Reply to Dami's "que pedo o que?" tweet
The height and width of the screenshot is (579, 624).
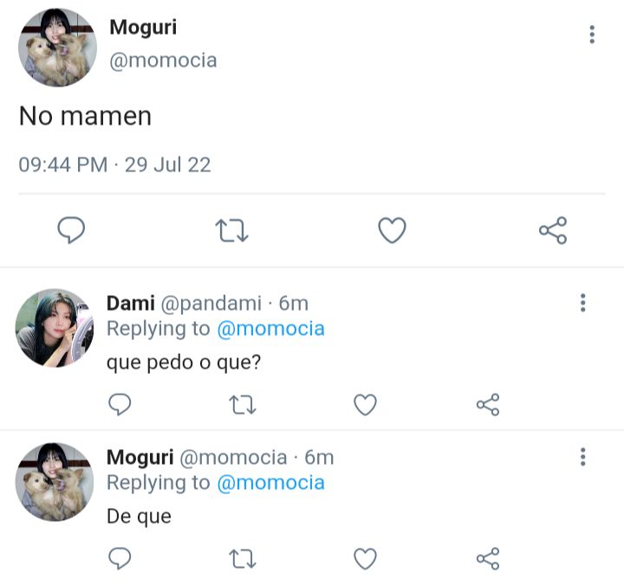pyautogui.click(x=120, y=404)
